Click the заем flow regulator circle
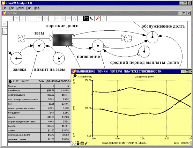 click(39, 46)
